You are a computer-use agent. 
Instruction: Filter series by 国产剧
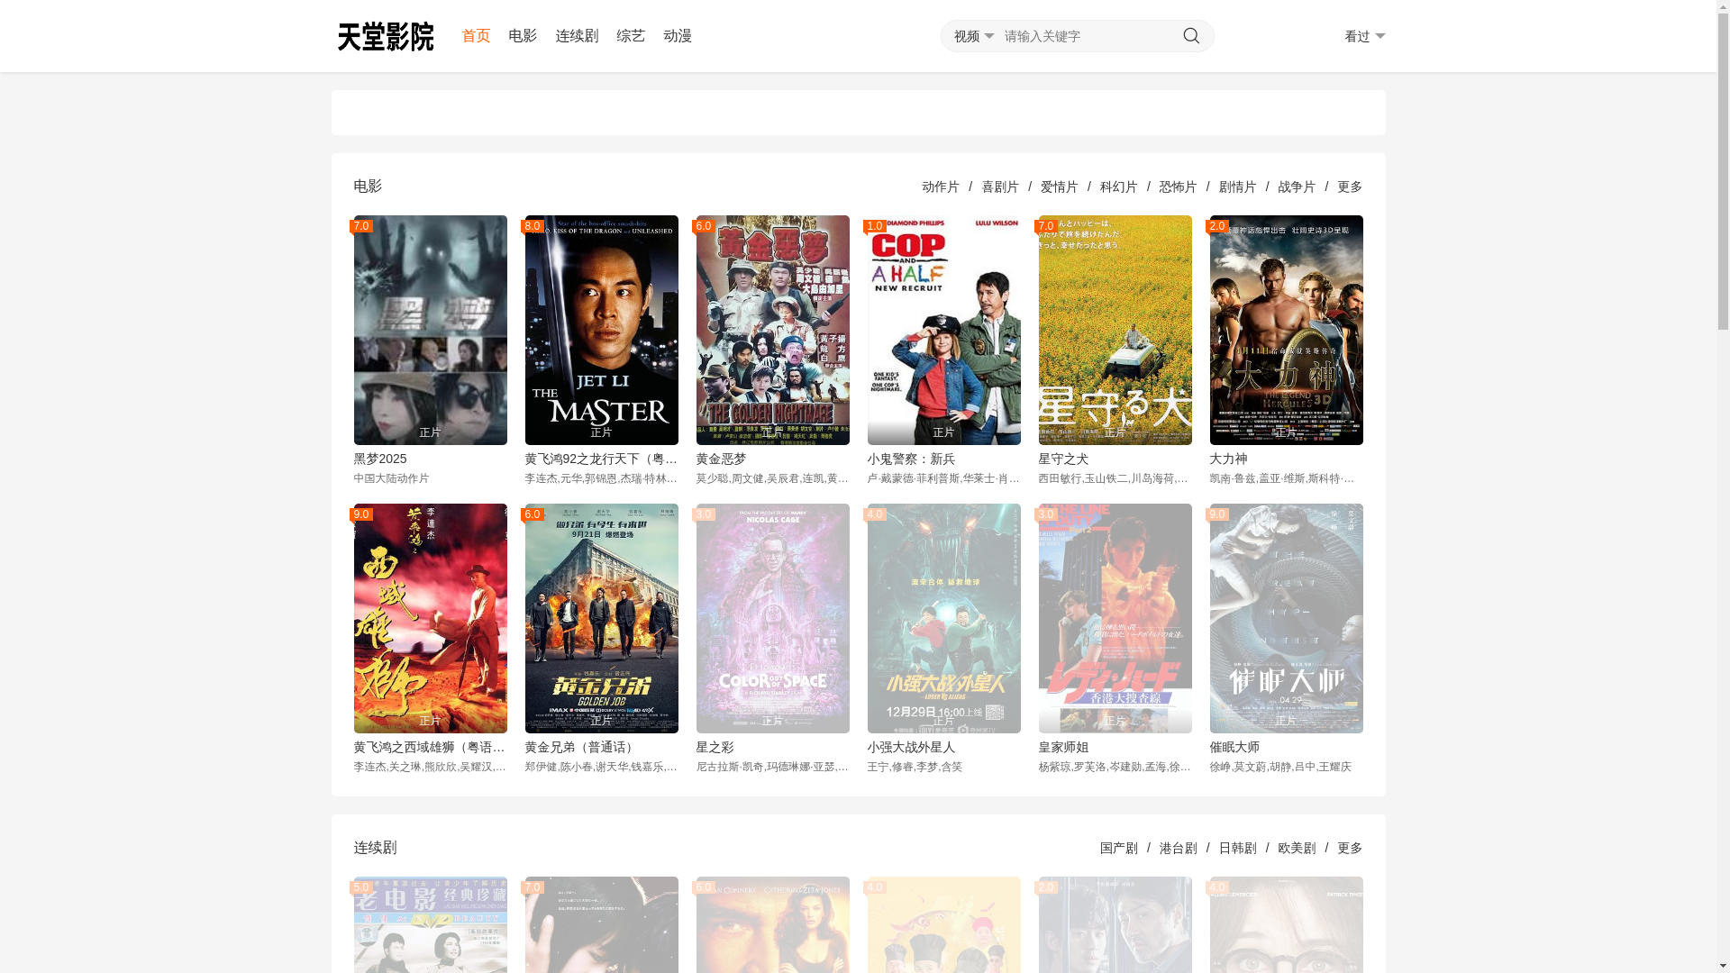(x=1119, y=848)
